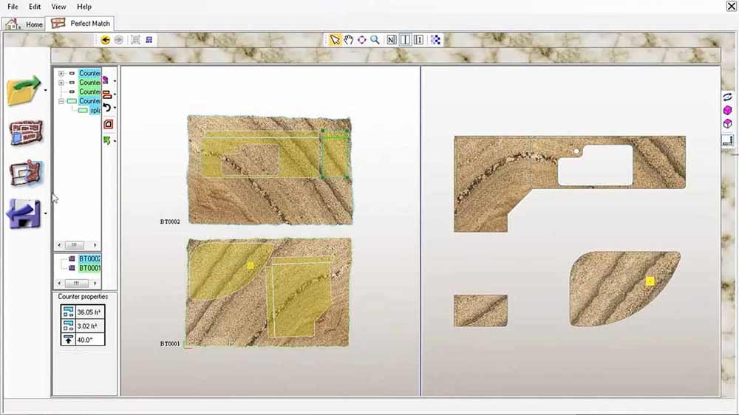
Task: Expand the second Counter tree node
Action: (61, 83)
